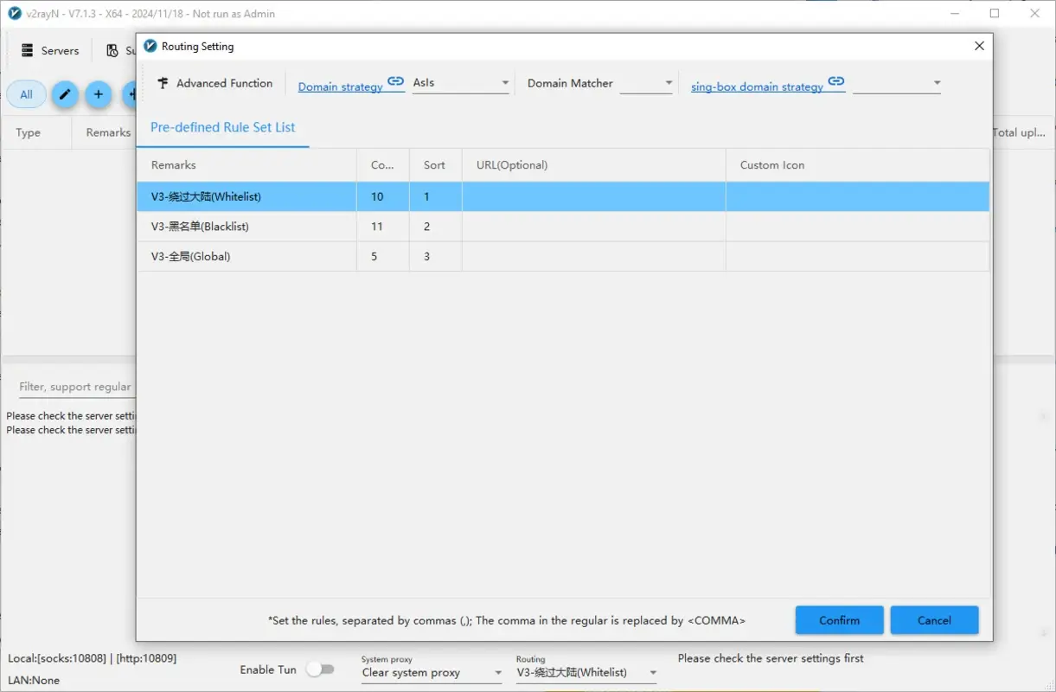Click the Subscription group icon
This screenshot has height=692, width=1056.
click(112, 49)
